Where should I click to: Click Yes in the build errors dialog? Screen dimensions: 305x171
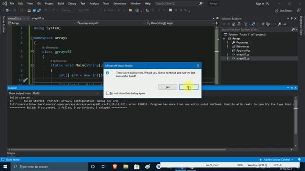(x=167, y=87)
